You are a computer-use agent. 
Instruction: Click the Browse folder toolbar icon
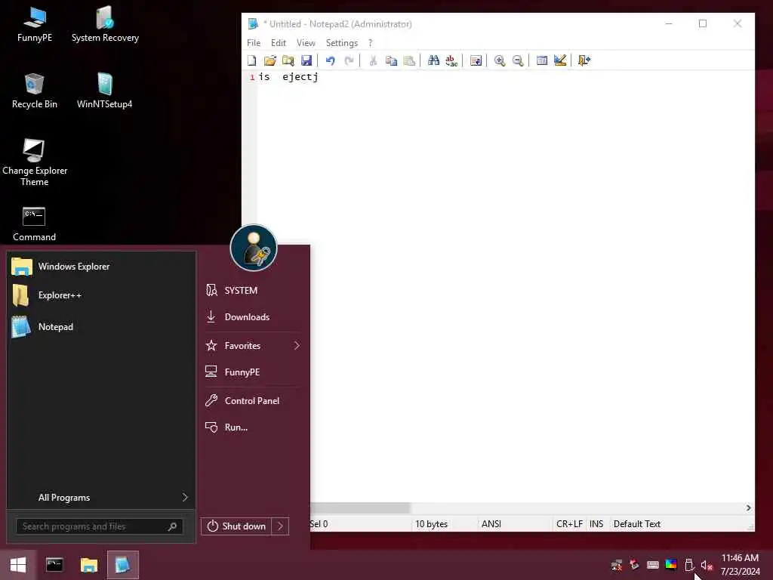[x=288, y=60]
